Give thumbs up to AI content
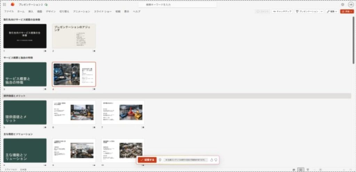 [x=211, y=160]
